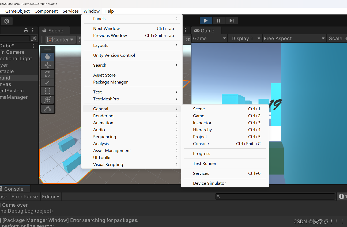Select the Rotate tool
Image resolution: width=347 pixels, height=227 pixels.
(x=47, y=74)
